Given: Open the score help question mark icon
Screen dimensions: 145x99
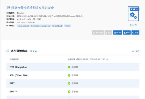Looking at the screenshot, I should click(x=136, y=25).
